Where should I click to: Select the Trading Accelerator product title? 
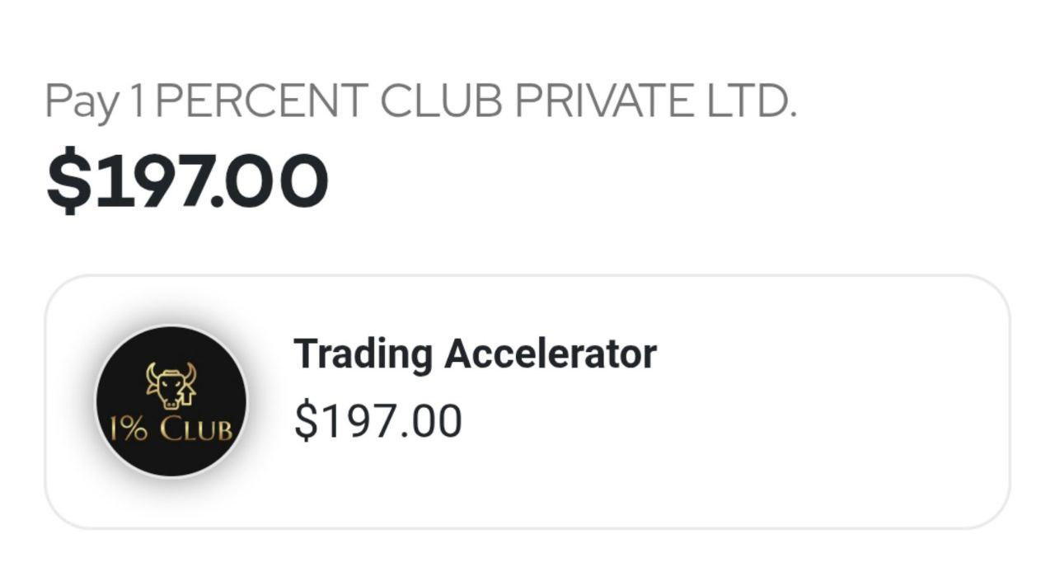pos(475,354)
